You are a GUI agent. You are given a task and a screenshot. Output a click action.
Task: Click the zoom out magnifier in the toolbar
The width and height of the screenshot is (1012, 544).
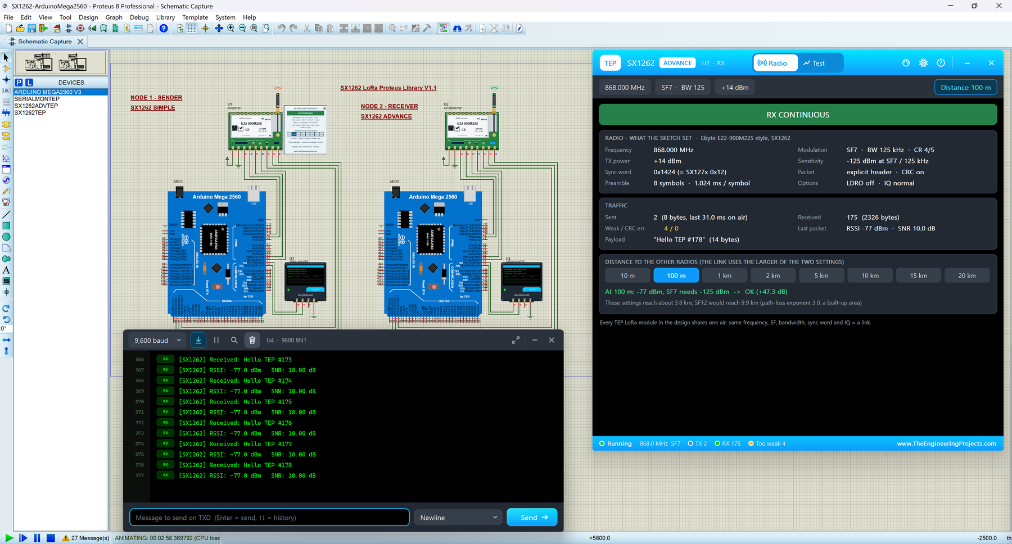pyautogui.click(x=242, y=28)
